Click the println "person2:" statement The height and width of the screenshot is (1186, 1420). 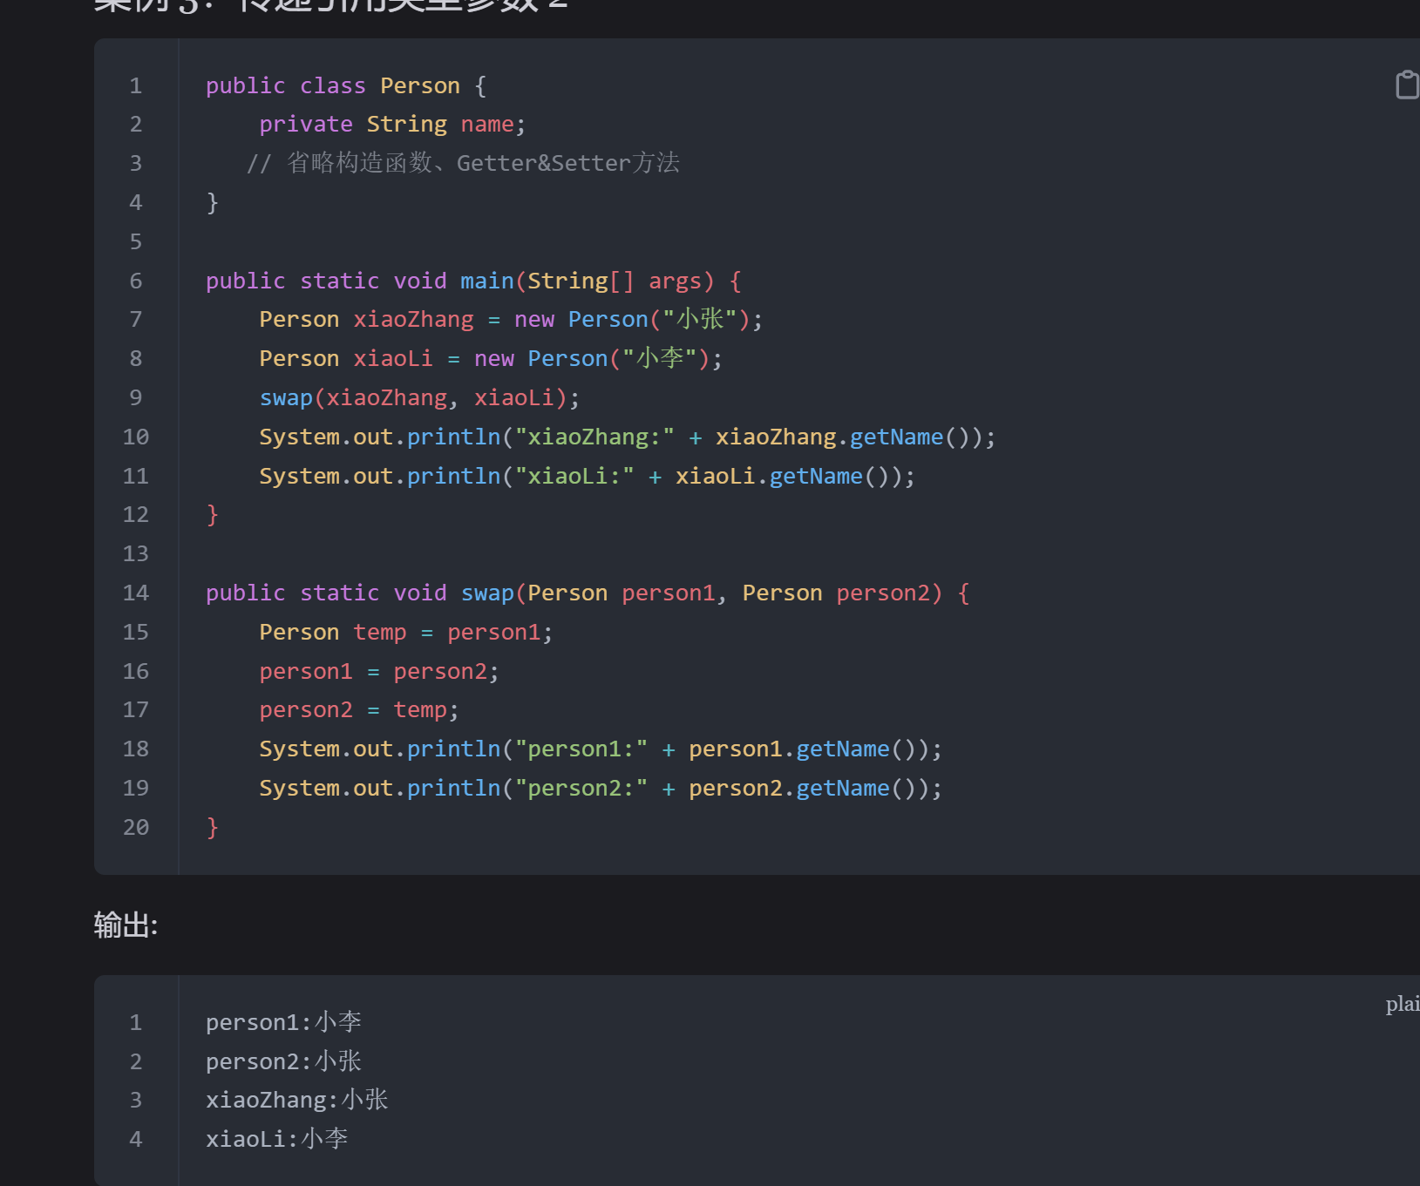601,788
